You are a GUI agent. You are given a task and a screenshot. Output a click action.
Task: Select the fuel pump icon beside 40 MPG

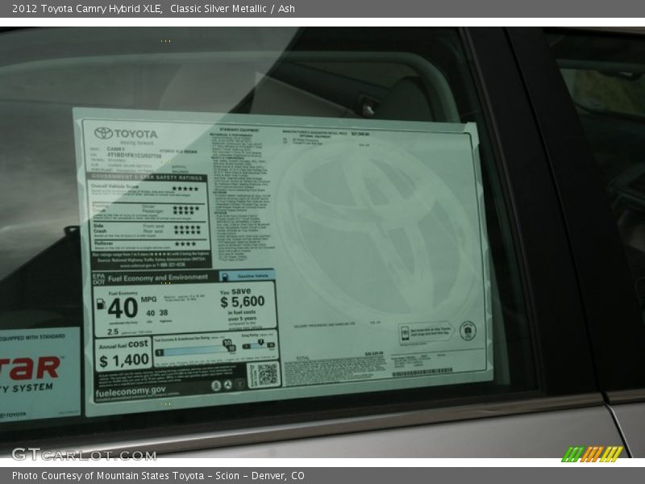(x=102, y=304)
